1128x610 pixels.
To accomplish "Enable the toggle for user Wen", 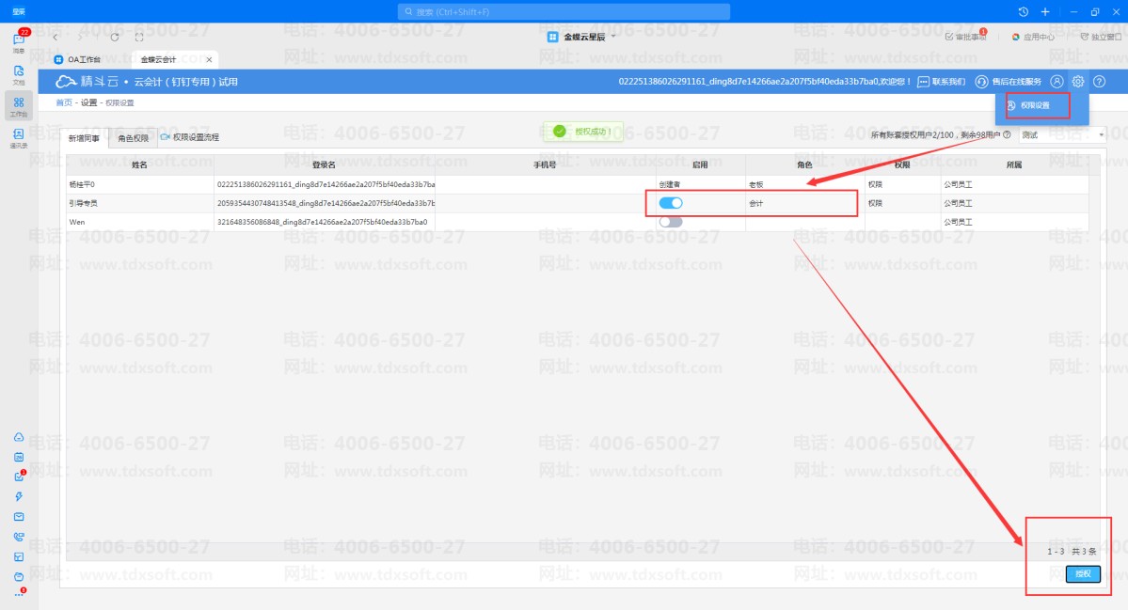I will click(670, 222).
